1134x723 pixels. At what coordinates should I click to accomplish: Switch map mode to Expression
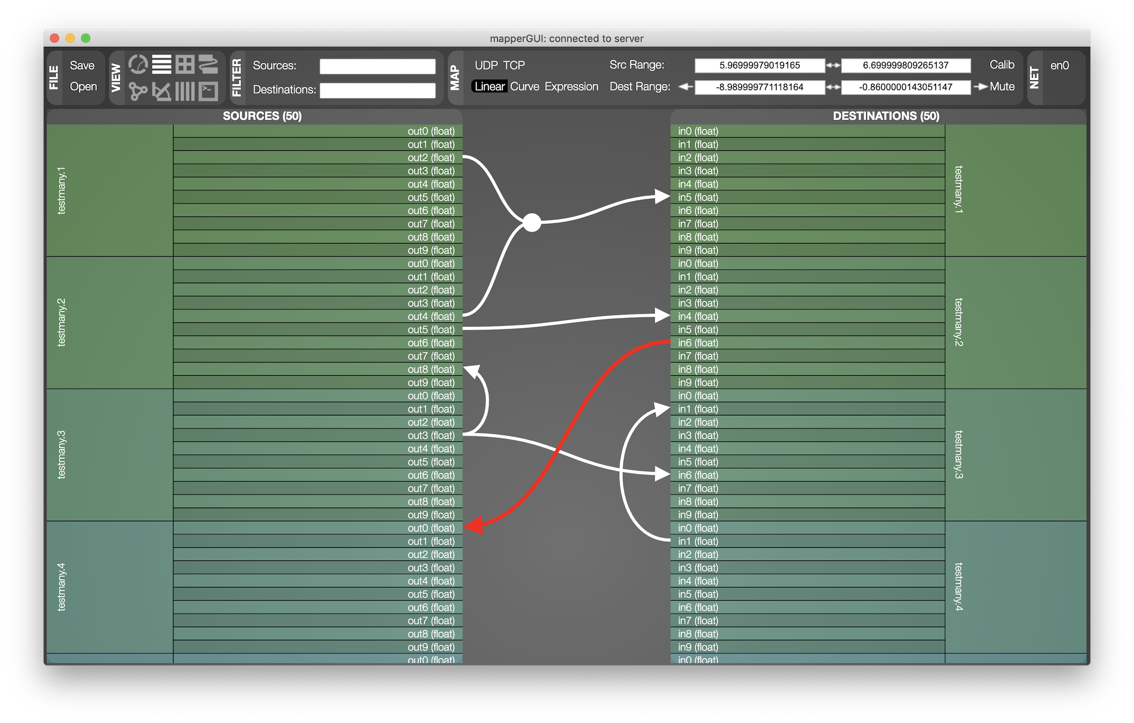[x=571, y=87]
